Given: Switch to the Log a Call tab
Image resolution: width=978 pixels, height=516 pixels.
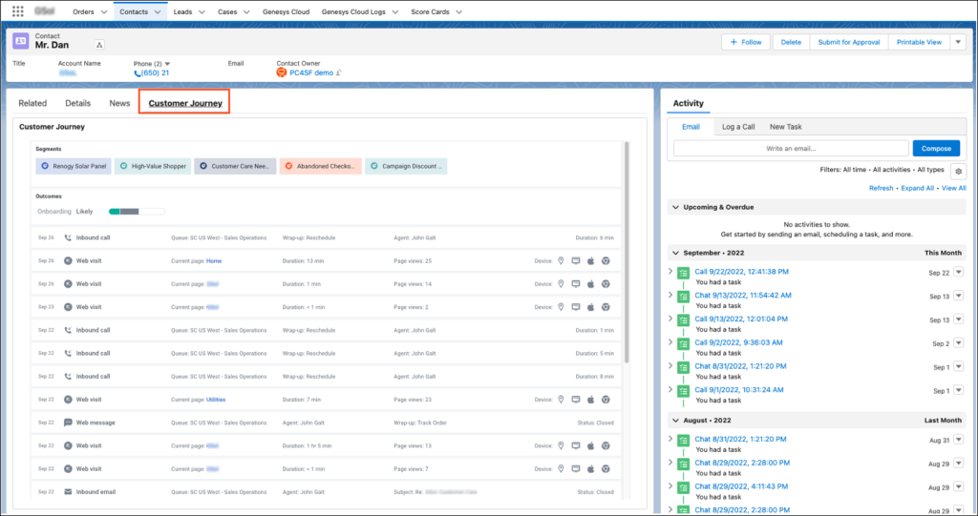Looking at the screenshot, I should 737,126.
